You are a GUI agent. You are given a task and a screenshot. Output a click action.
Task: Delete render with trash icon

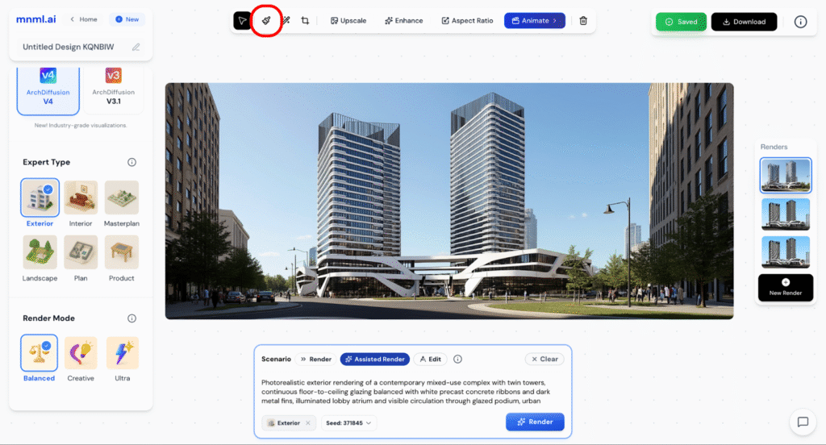point(583,20)
